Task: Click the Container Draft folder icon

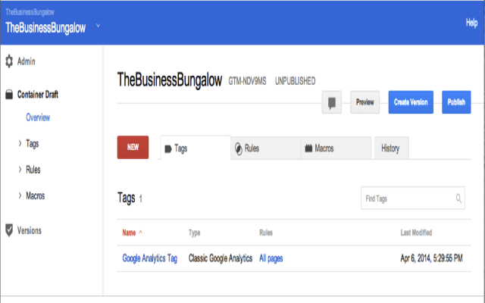Action: pos(9,95)
